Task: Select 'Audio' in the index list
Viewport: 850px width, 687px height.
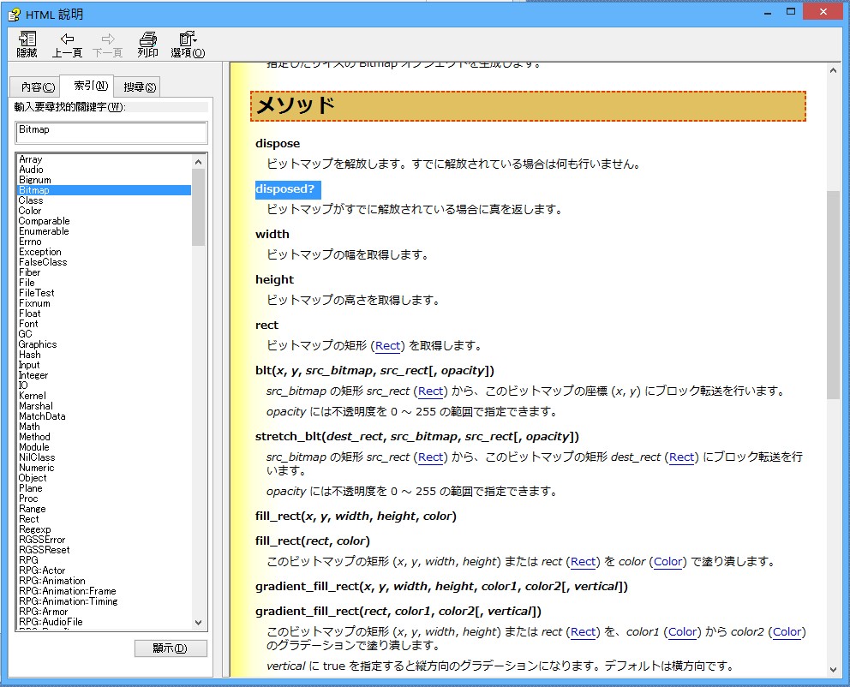Action: click(31, 170)
